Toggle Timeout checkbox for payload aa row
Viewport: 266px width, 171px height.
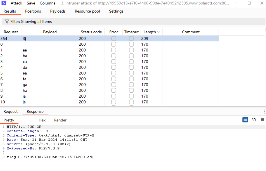pyautogui.click(x=131, y=50)
